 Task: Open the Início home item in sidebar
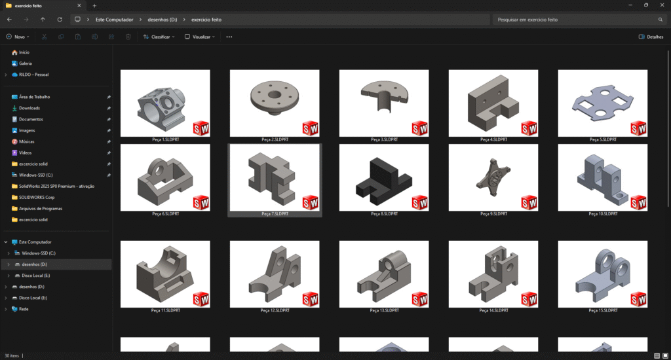pos(24,52)
